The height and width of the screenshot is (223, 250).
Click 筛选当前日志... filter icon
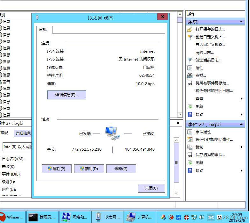click(x=190, y=60)
